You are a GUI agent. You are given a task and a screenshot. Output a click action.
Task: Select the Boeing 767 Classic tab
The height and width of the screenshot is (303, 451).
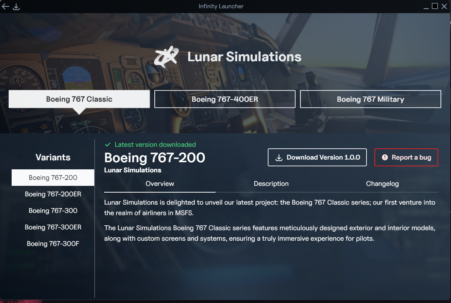click(79, 99)
